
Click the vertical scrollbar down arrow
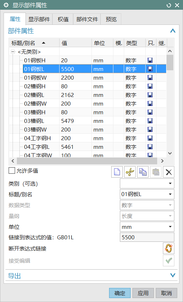click(x=170, y=153)
